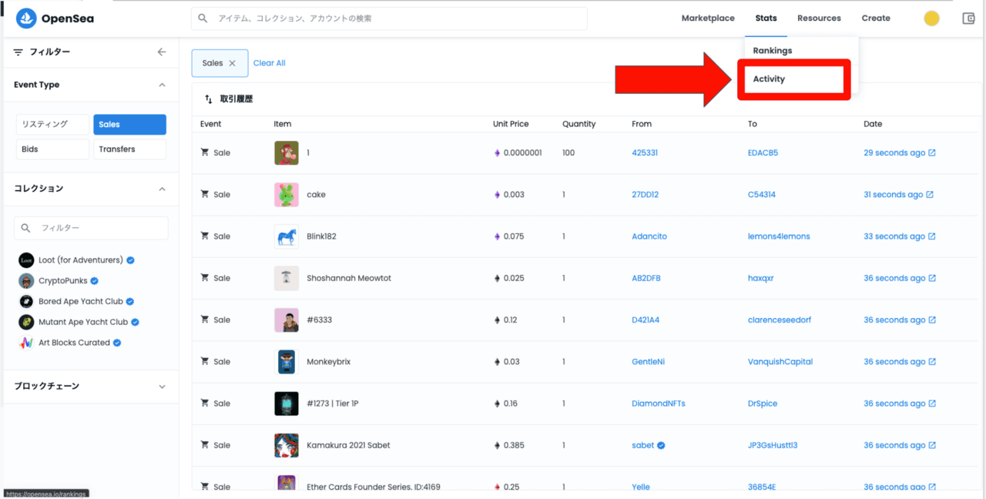Open the Marketplace menu

[708, 18]
